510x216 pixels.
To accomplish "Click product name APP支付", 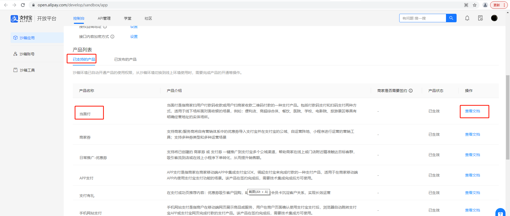I will pyautogui.click(x=86, y=178).
